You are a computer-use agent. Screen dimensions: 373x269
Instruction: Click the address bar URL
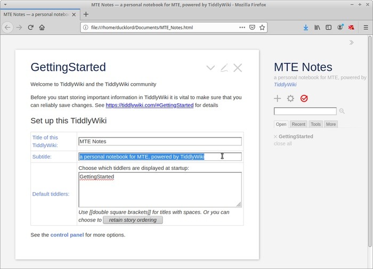click(x=142, y=28)
